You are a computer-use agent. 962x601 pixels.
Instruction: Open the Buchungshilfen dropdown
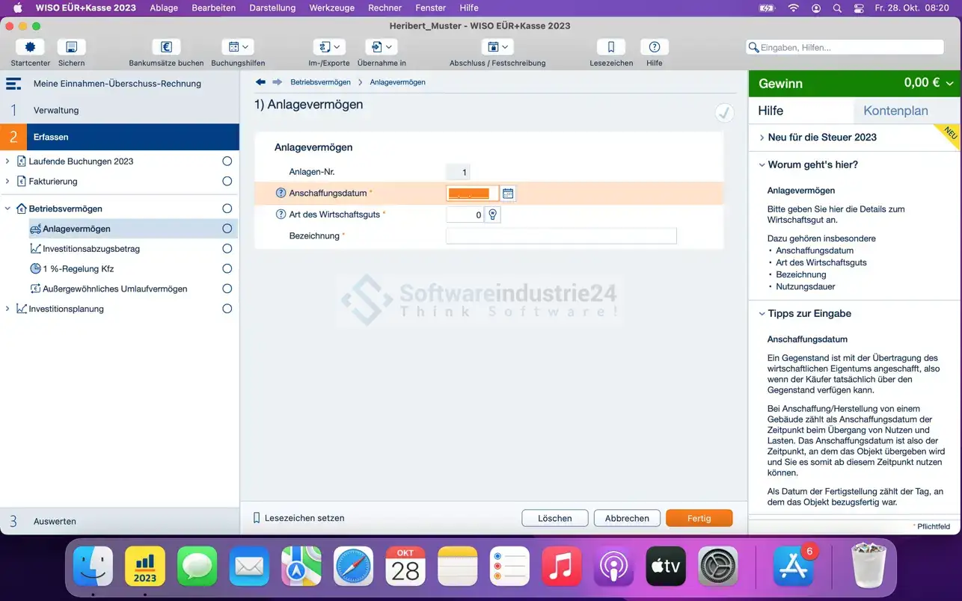pyautogui.click(x=239, y=47)
